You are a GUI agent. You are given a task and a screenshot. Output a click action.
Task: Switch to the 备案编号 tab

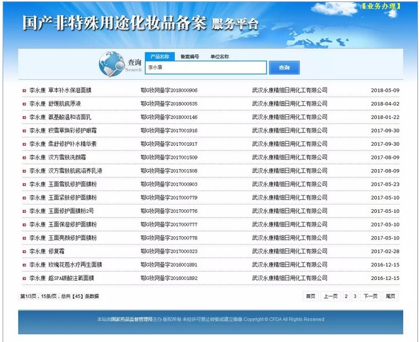point(190,57)
